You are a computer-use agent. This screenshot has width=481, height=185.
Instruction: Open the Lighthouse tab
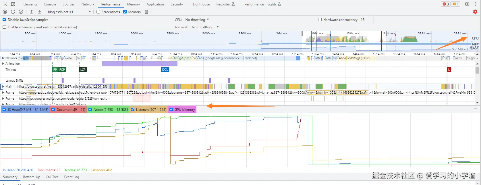coord(201,4)
